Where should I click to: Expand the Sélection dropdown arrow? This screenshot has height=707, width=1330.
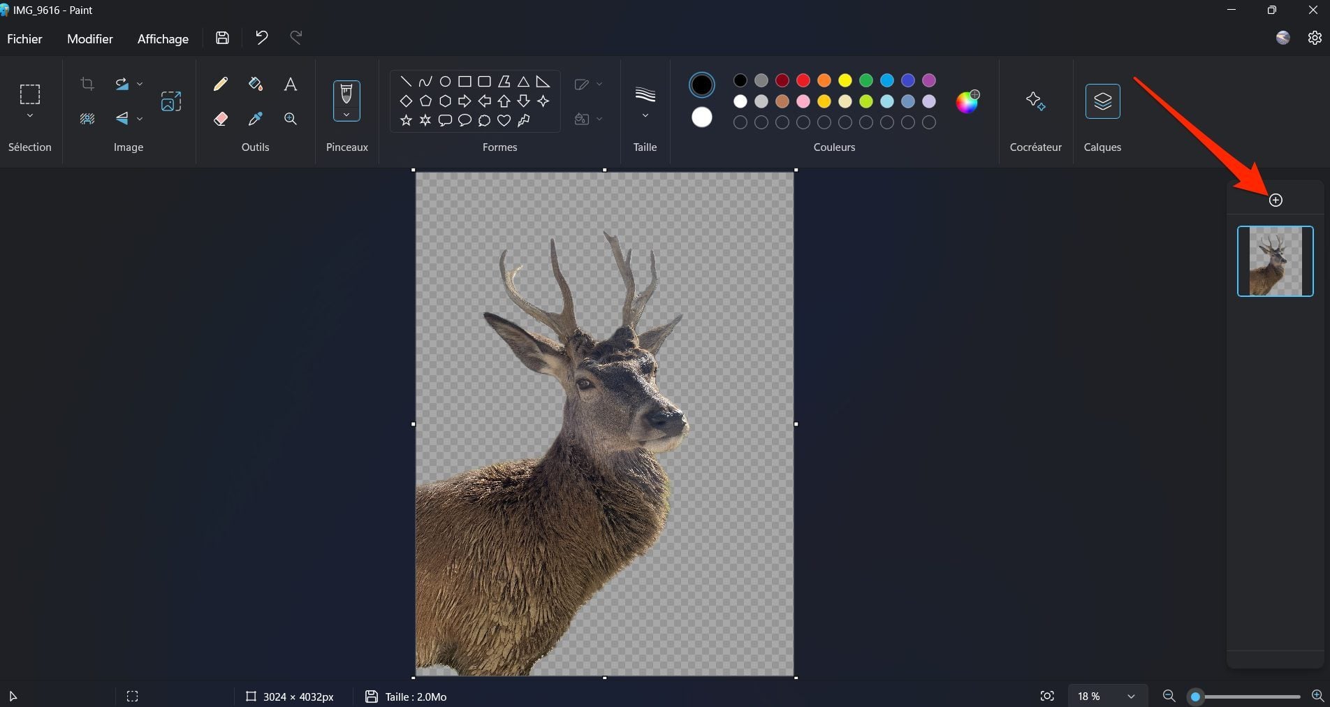click(x=29, y=116)
